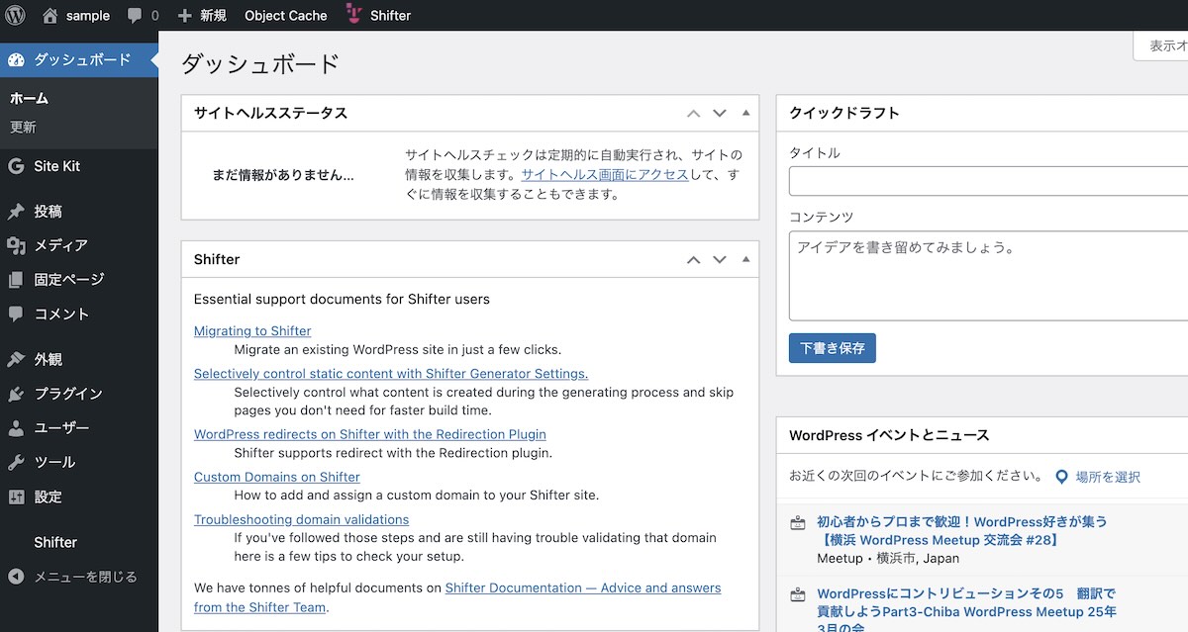Click the 下書き保存 button
The height and width of the screenshot is (632, 1188).
click(832, 348)
